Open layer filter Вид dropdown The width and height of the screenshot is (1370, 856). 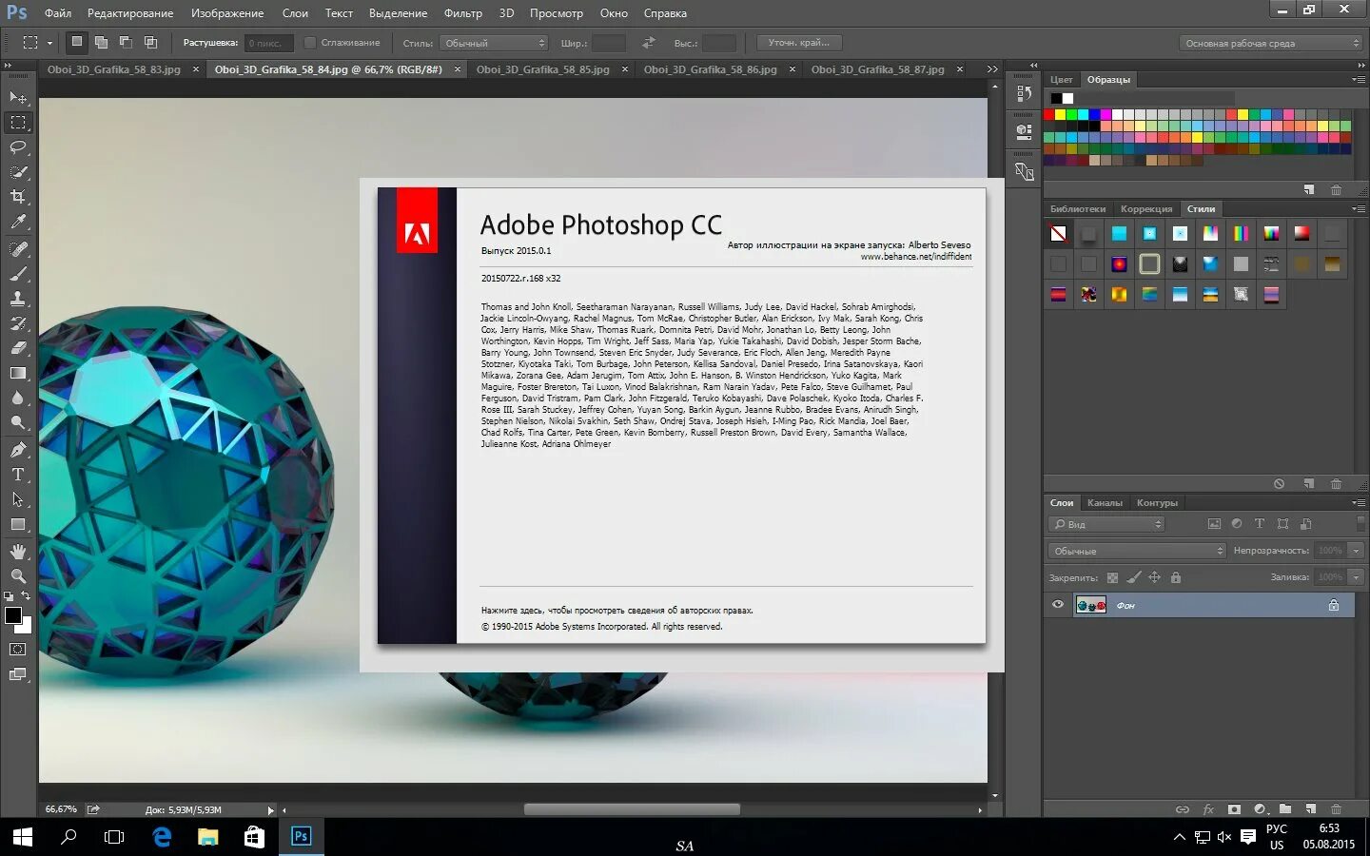click(1106, 524)
